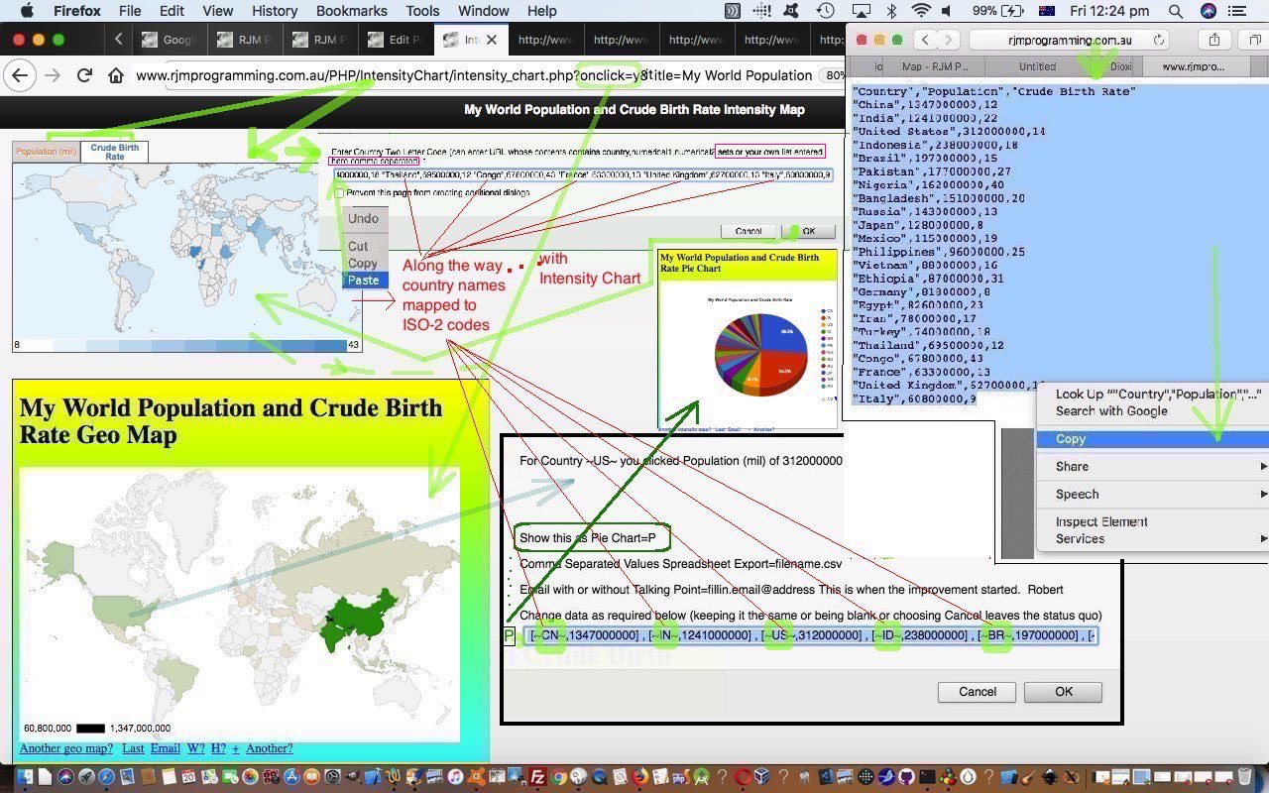The height and width of the screenshot is (793, 1269).
Task: Open the Trash in the Dock
Action: coord(1245,777)
